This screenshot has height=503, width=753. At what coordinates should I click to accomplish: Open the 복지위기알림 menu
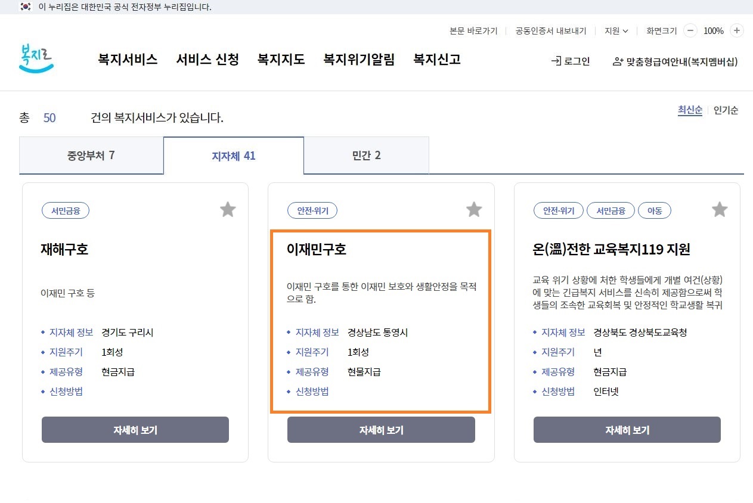[358, 60]
